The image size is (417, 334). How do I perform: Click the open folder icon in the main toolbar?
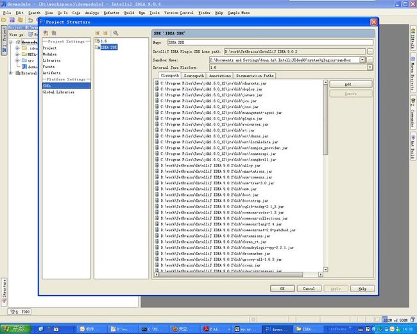4,20
